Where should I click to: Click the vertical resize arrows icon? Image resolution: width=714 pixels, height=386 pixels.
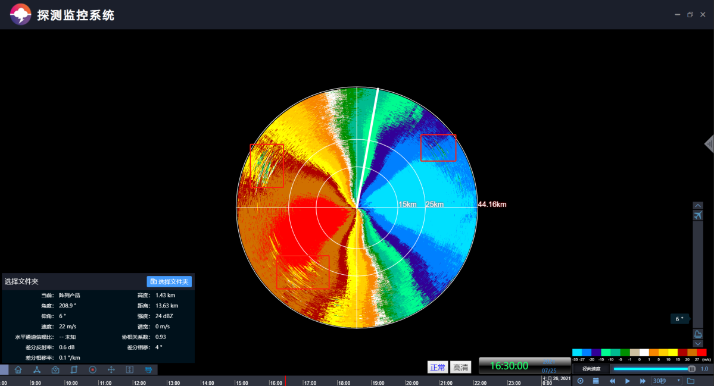point(129,370)
